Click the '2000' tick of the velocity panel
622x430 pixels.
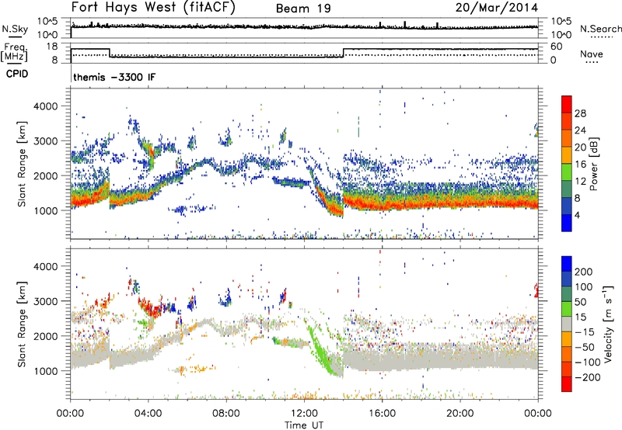click(x=45, y=336)
